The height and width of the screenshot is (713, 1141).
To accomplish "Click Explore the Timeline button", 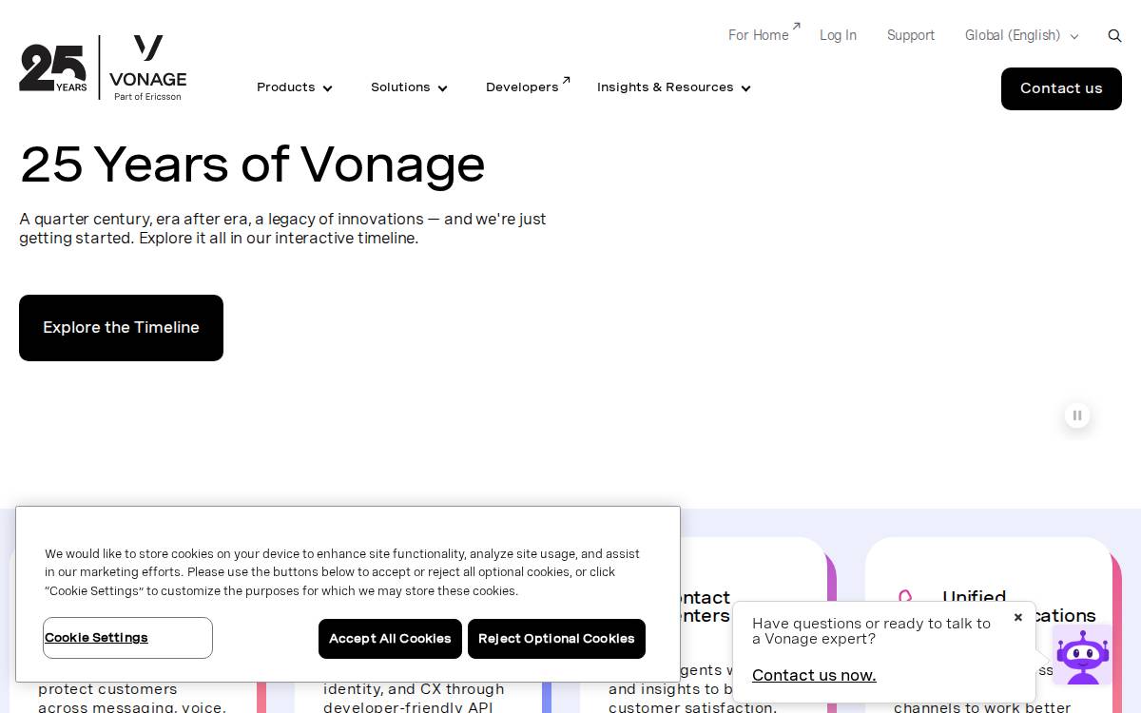I will (121, 328).
